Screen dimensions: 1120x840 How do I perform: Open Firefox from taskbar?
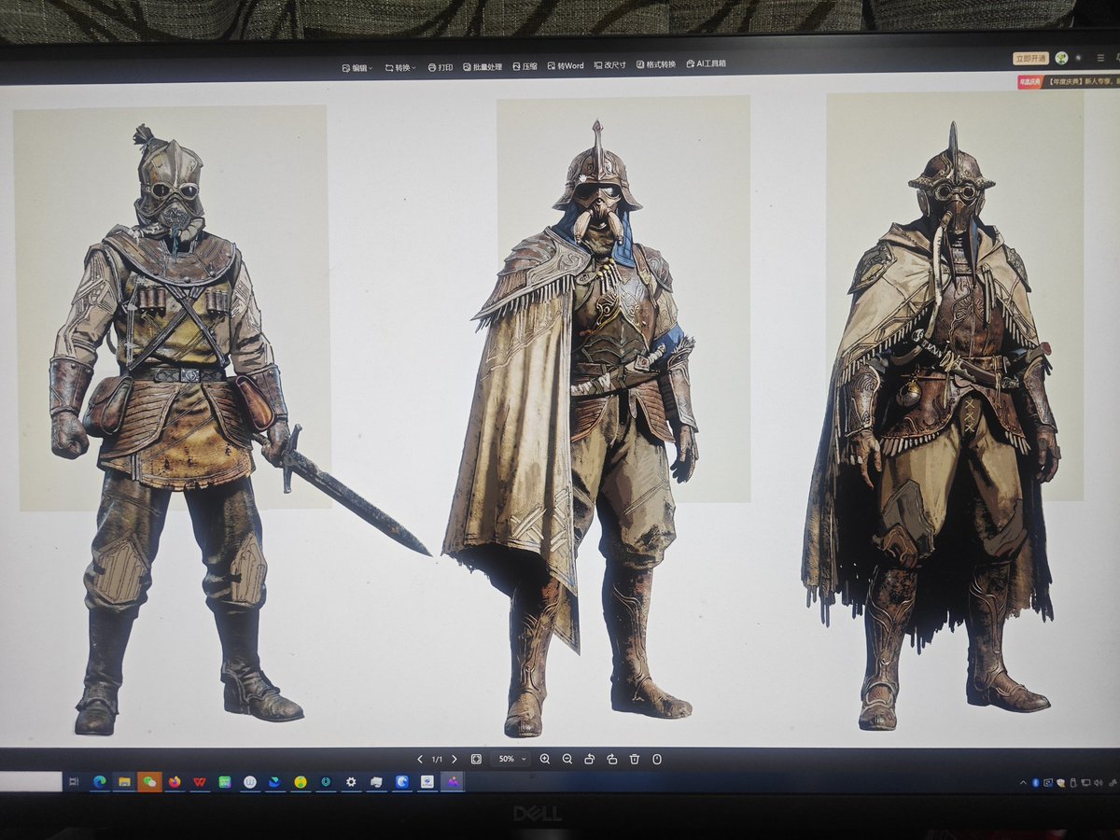point(175,782)
